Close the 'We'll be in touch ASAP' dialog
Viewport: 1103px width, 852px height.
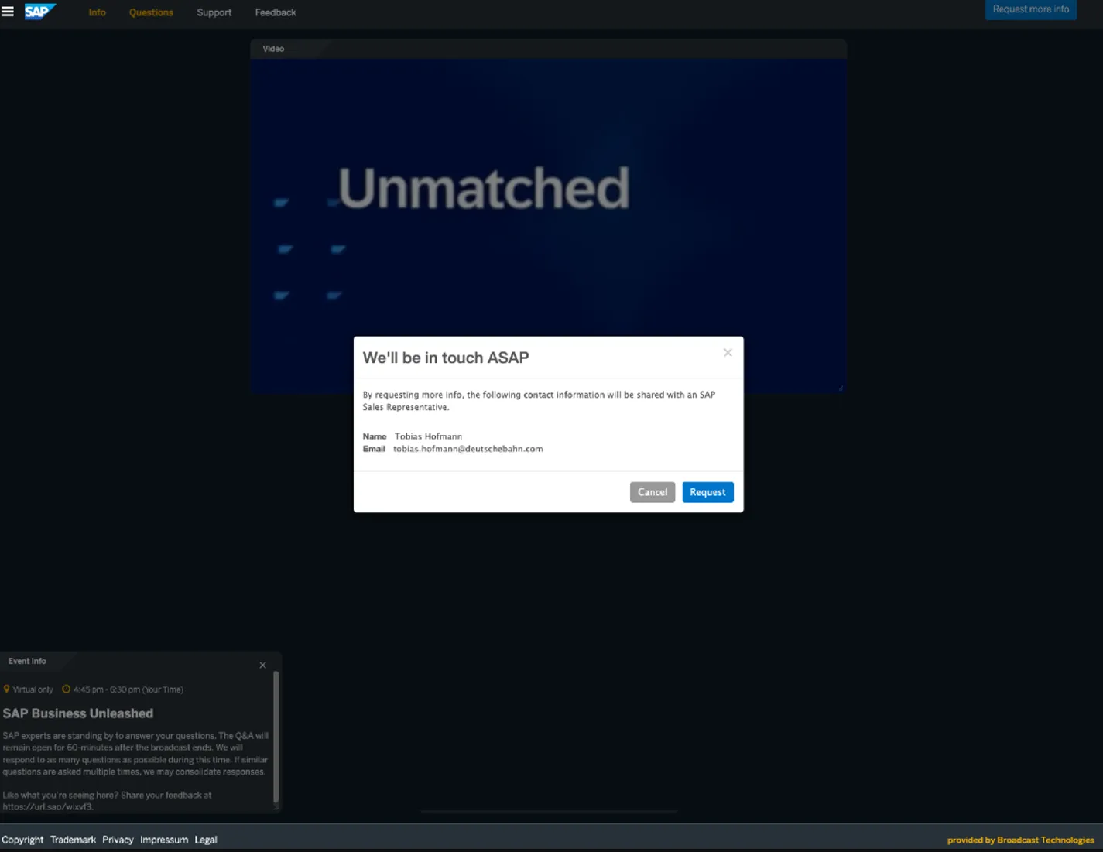728,353
